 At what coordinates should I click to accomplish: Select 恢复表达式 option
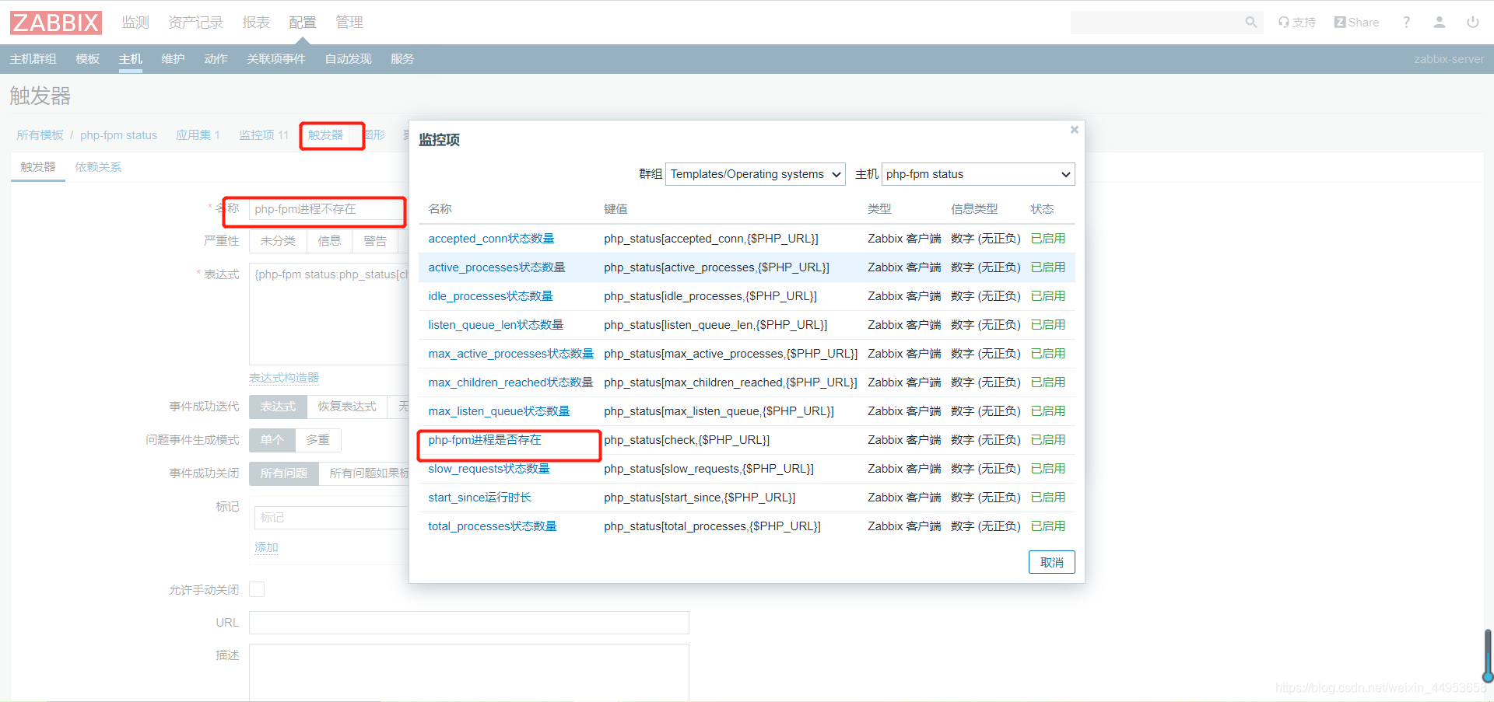[x=347, y=407]
